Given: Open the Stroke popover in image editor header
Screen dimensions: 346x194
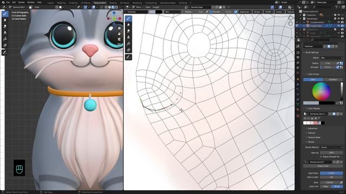Looking at the screenshot, I should 257,12.
